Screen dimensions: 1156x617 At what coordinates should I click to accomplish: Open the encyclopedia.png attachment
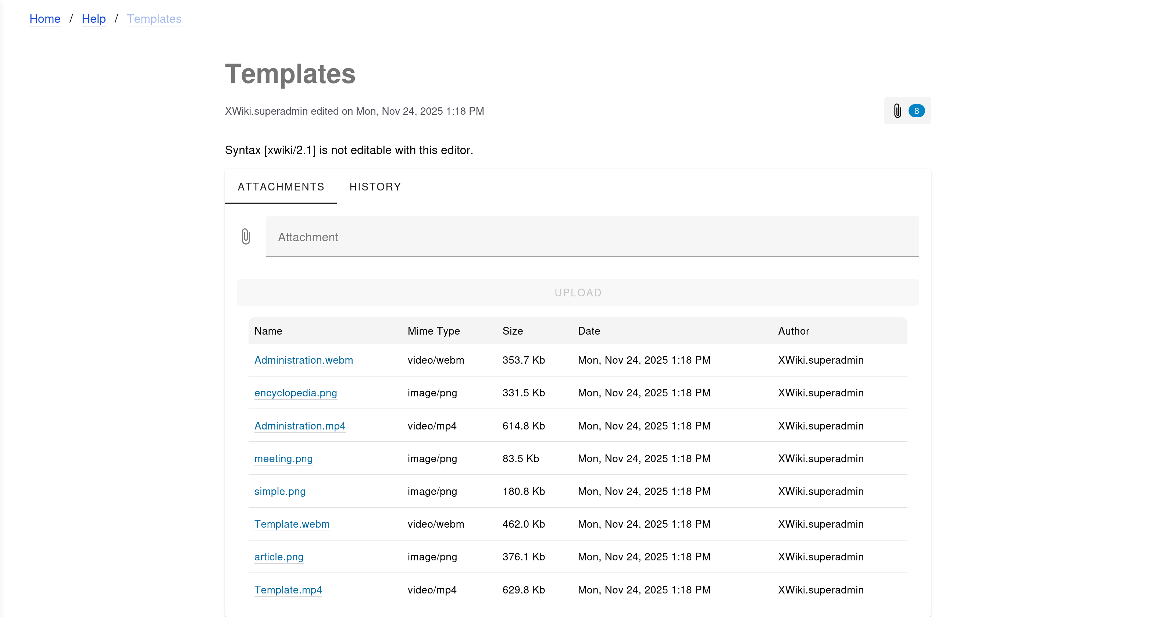click(x=295, y=393)
